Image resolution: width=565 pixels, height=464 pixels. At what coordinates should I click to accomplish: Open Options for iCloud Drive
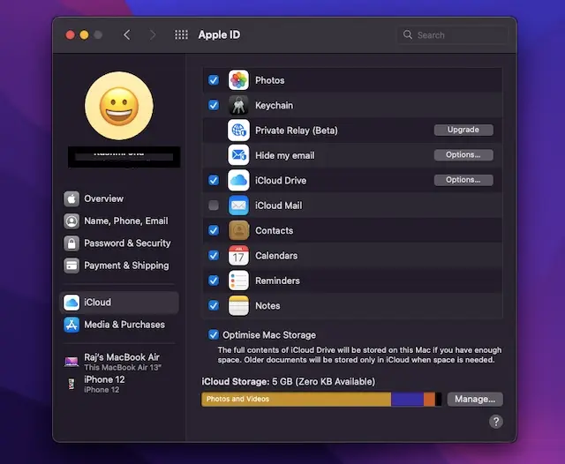[463, 180]
